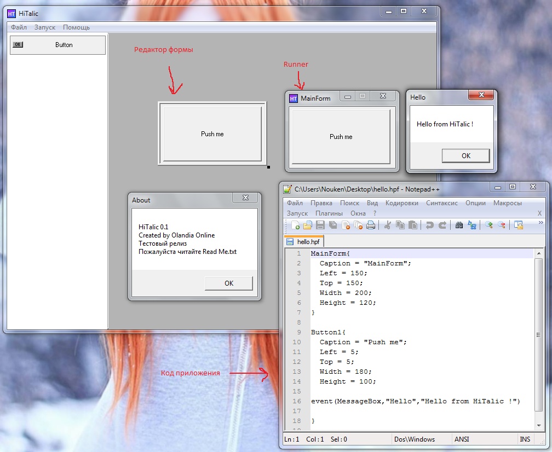Image resolution: width=552 pixels, height=452 pixels.
Task: Print the document via printer icon
Action: point(371,225)
